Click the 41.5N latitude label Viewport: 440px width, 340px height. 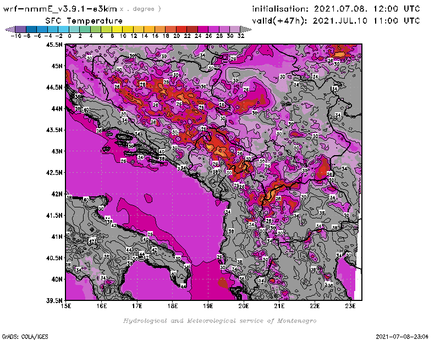point(54,215)
